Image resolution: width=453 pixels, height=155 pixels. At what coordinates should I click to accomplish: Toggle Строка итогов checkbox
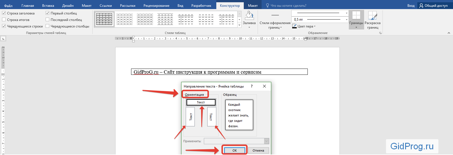pos(4,20)
